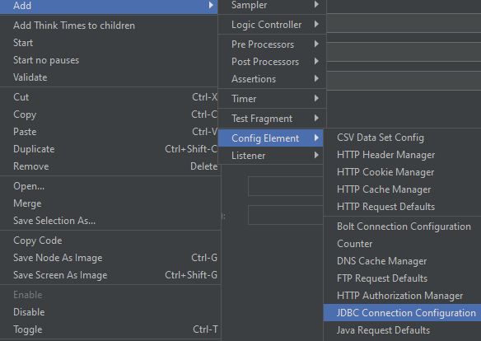Click the upper empty text field
The height and width of the screenshot is (341, 481).
285,186
